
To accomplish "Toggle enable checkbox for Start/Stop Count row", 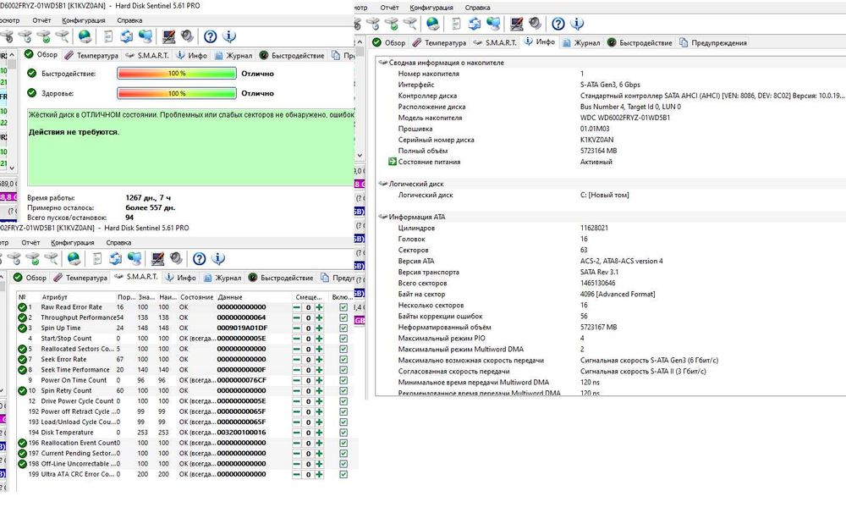I will point(343,339).
